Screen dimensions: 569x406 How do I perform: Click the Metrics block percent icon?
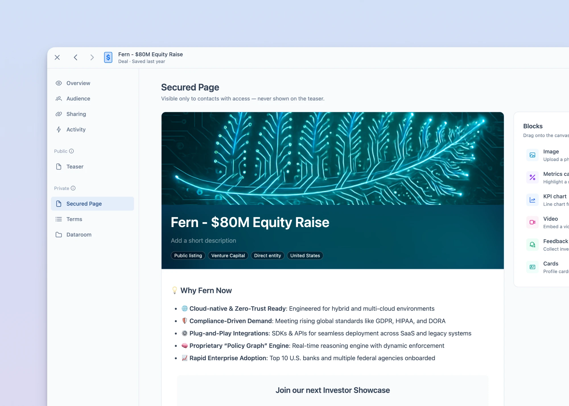pos(532,178)
